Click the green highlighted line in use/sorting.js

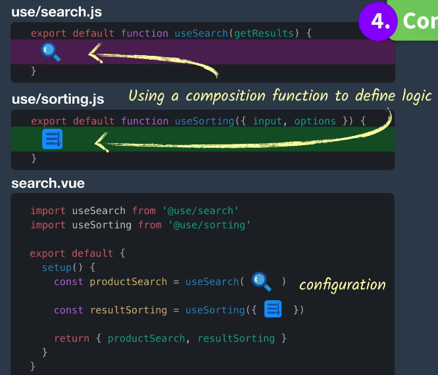coord(263,139)
